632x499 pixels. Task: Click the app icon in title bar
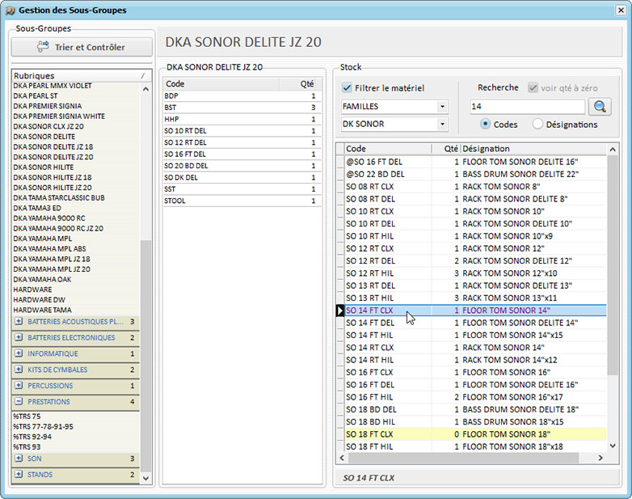[x=10, y=11]
